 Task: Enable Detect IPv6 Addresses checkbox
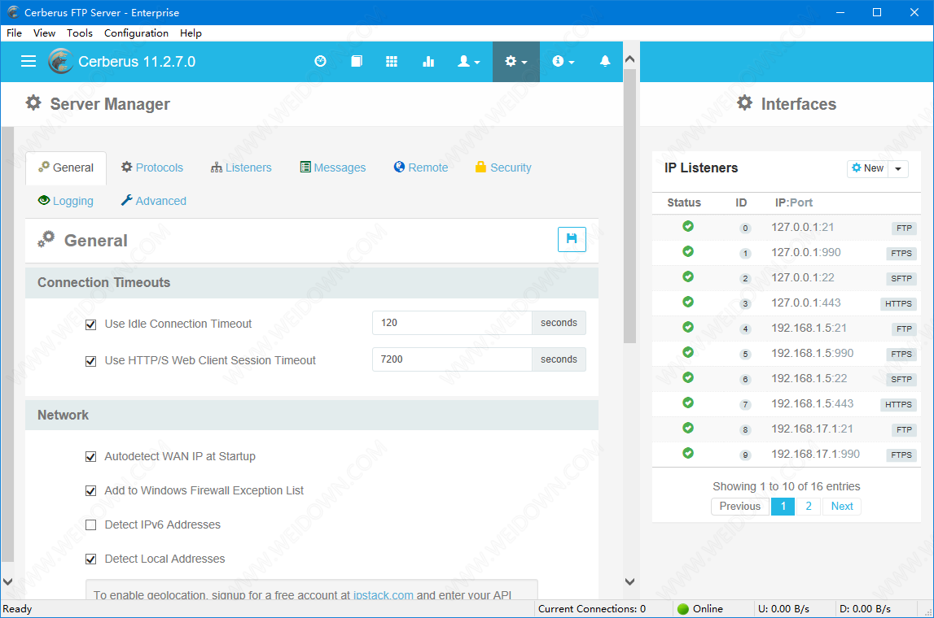tap(90, 524)
